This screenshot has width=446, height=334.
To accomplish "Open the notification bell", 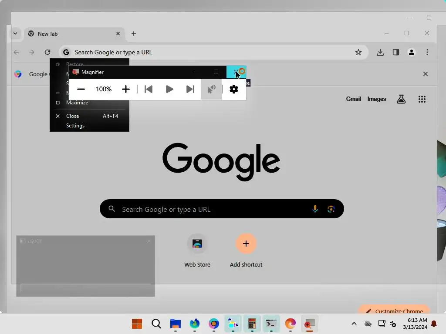I will tap(434, 324).
